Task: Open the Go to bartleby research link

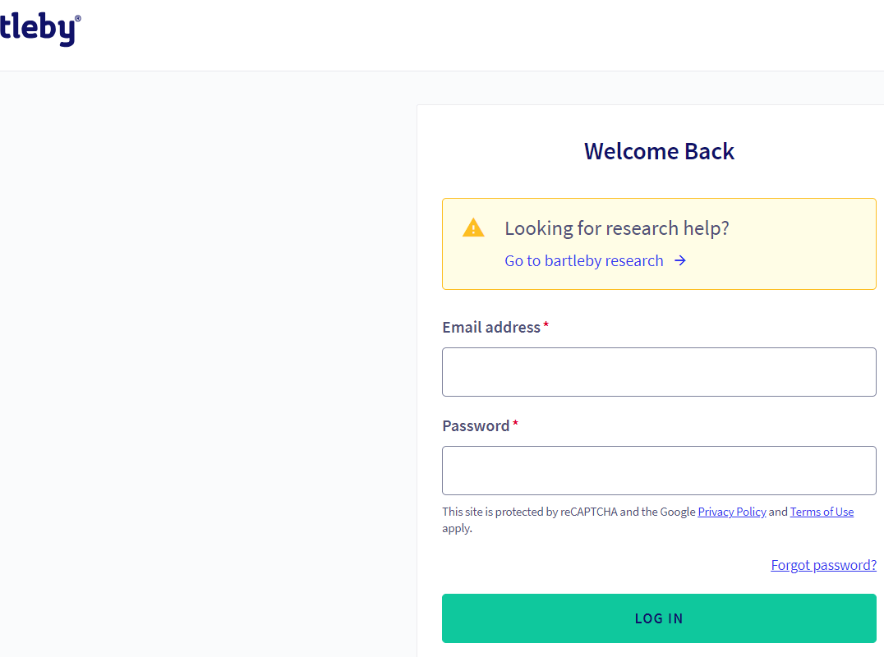Action: click(583, 261)
